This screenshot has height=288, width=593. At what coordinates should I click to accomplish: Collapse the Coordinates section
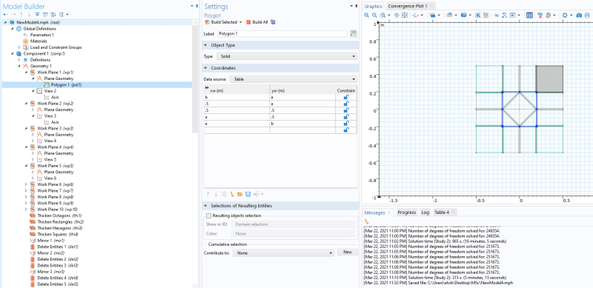206,68
